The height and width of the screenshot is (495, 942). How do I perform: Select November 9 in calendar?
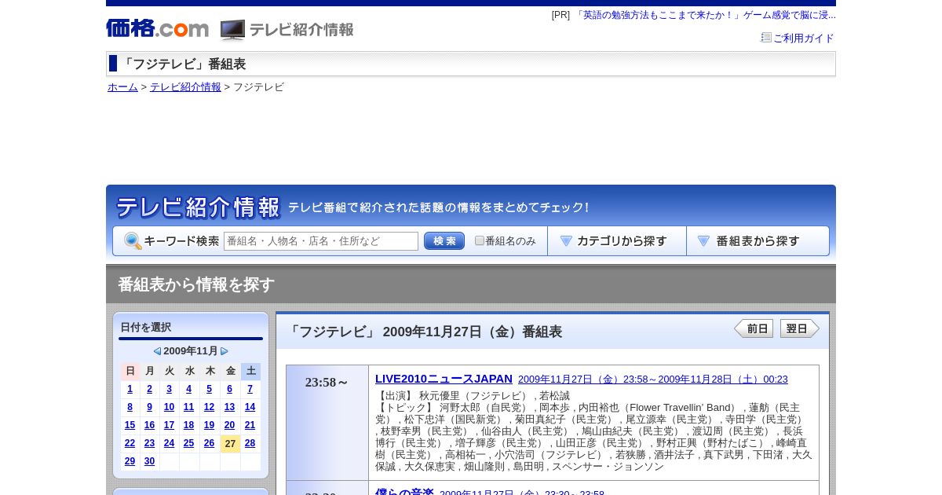coord(150,407)
